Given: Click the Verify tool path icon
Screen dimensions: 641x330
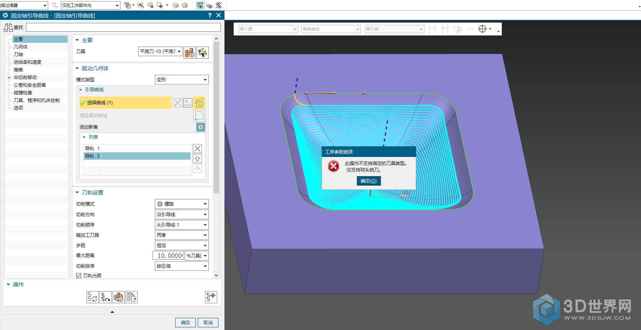Looking at the screenshot, I should click(x=119, y=297).
